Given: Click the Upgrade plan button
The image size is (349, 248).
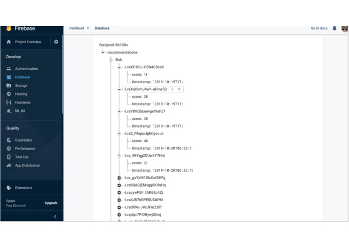Looking at the screenshot, I should coord(51,203).
